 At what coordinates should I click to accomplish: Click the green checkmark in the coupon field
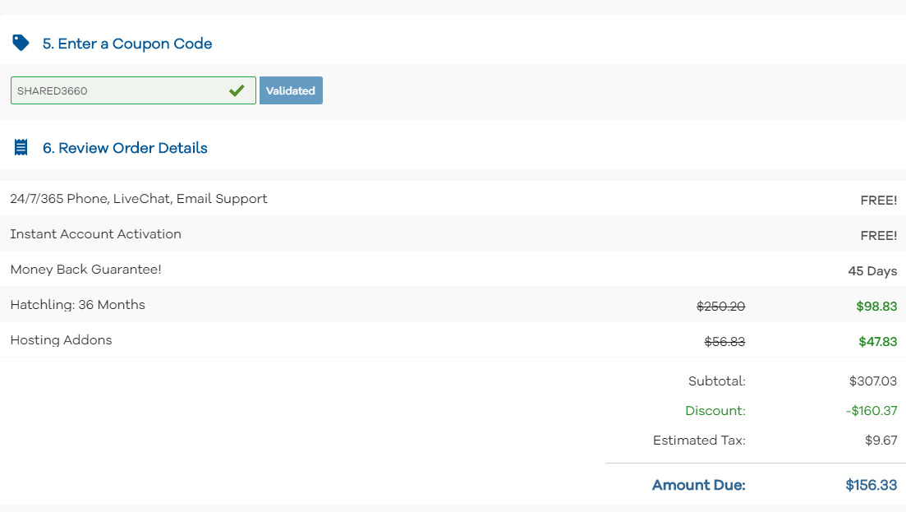tap(237, 90)
